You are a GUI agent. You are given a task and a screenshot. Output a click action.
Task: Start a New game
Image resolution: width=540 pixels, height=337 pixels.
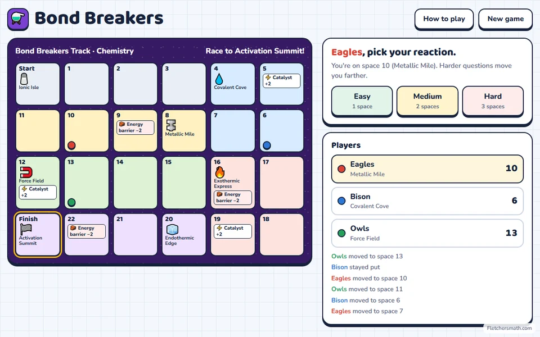505,19
